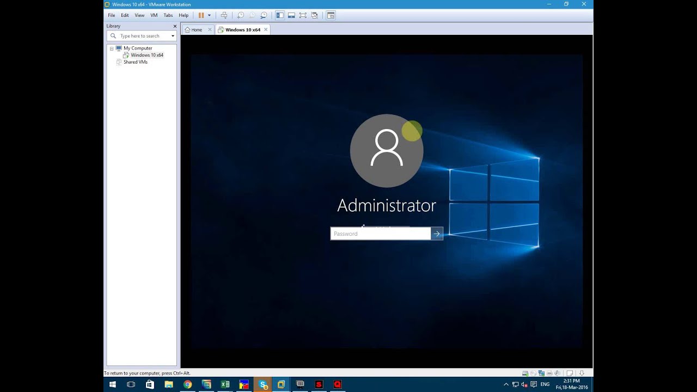Click the red S taskbar icon
This screenshot has height=392, width=697.
point(319,384)
